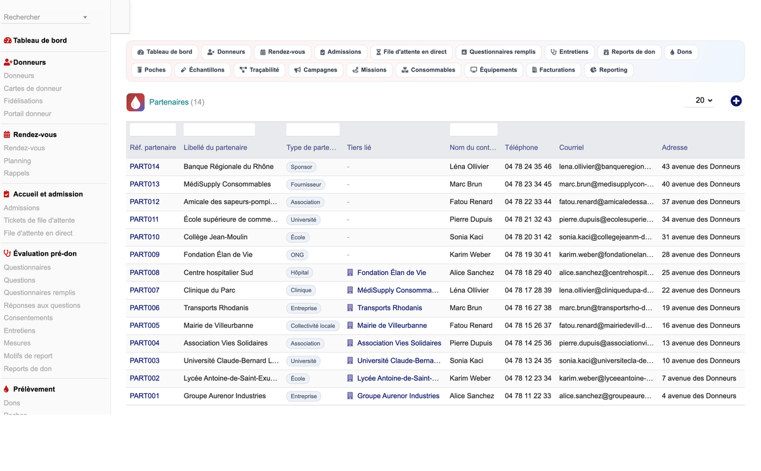Click the Donneurs sidebar person-plus icon
Image resolution: width=761 pixels, height=471 pixels.
point(8,62)
